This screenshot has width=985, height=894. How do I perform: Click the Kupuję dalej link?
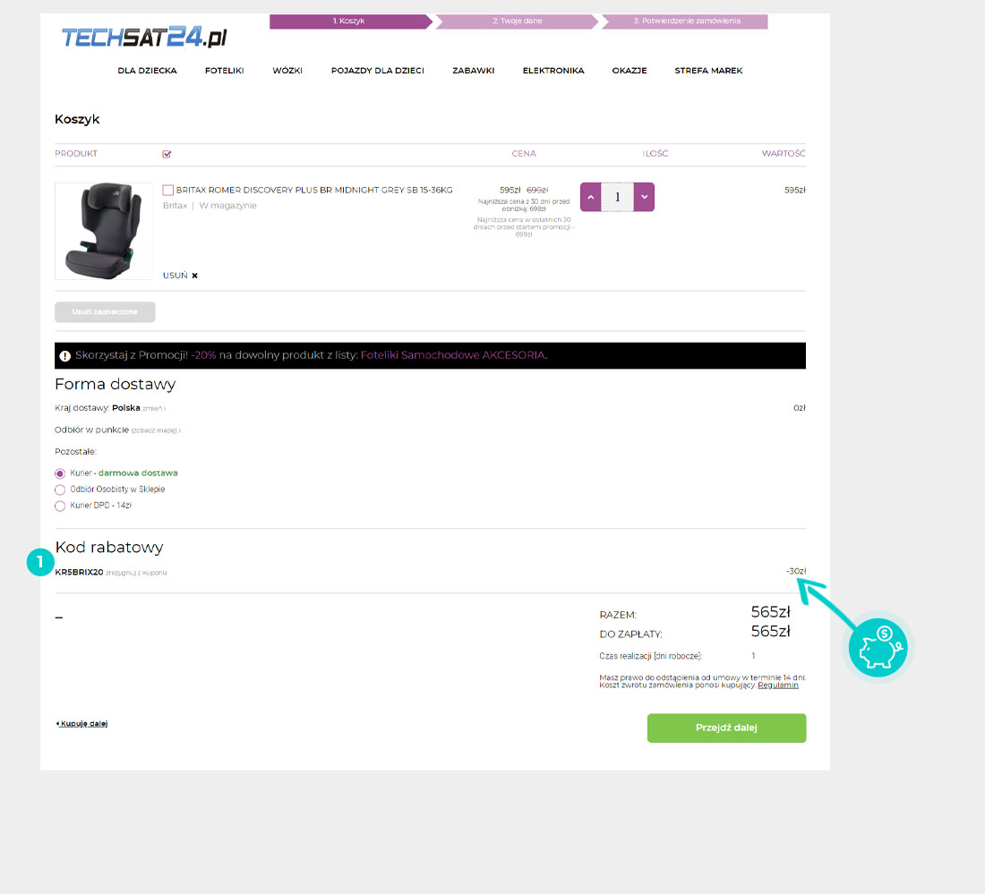[x=81, y=723]
